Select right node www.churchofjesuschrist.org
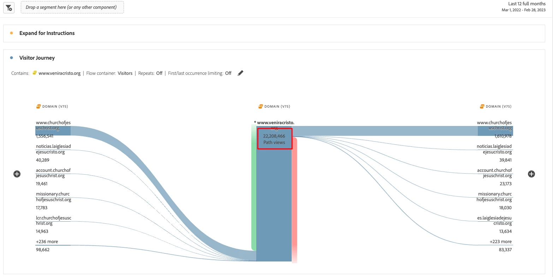 coord(495,131)
